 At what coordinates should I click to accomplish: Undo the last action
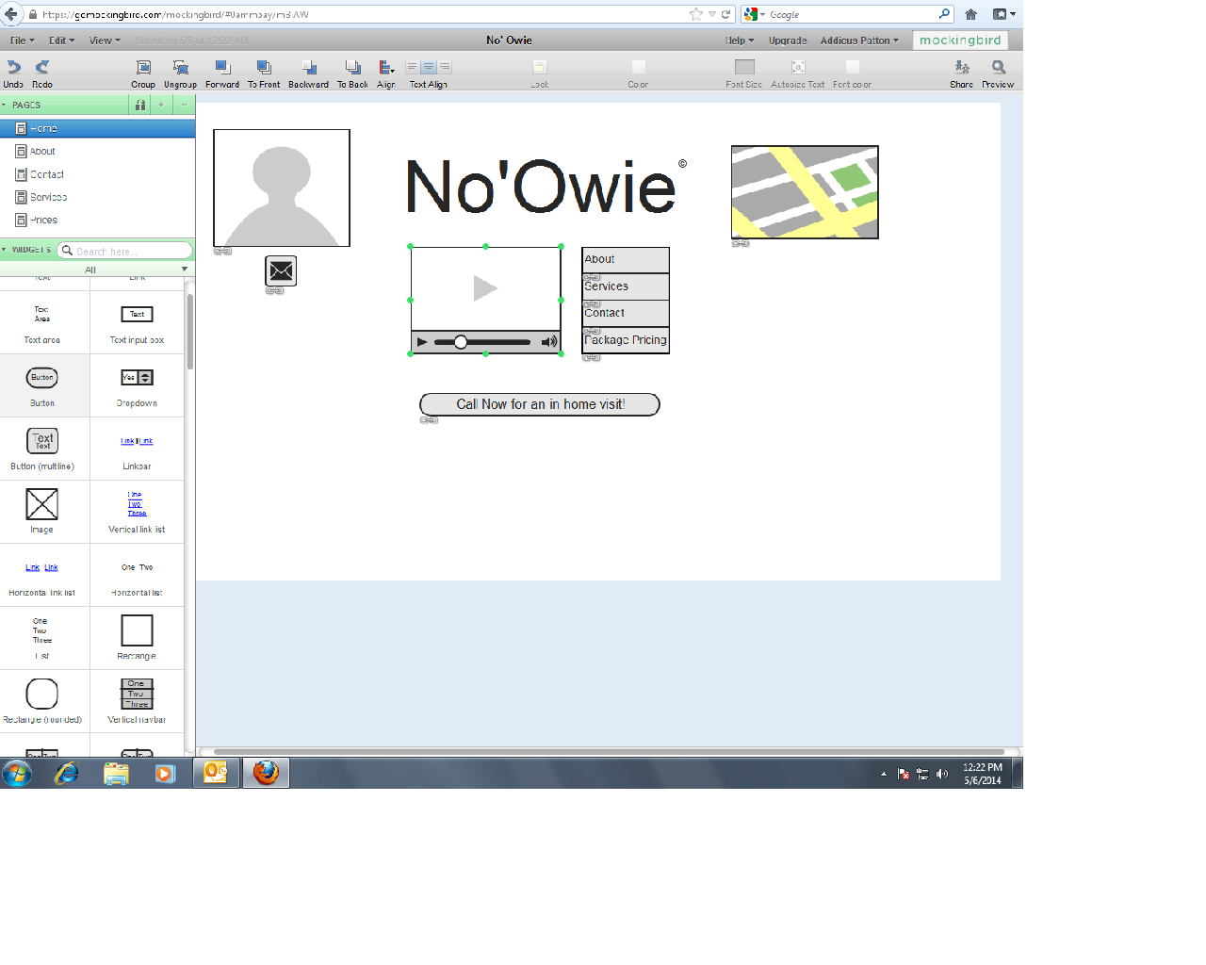click(x=13, y=74)
